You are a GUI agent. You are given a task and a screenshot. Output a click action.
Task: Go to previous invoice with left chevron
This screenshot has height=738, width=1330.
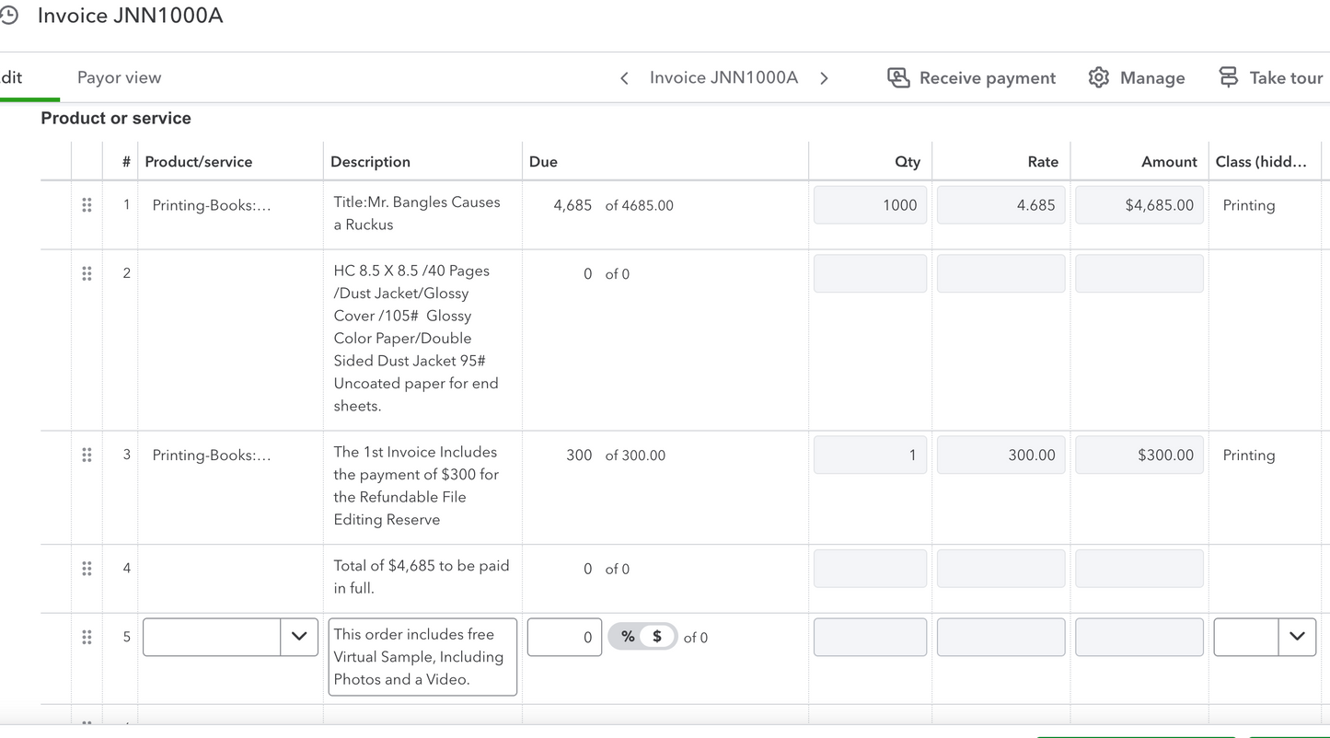(x=624, y=78)
